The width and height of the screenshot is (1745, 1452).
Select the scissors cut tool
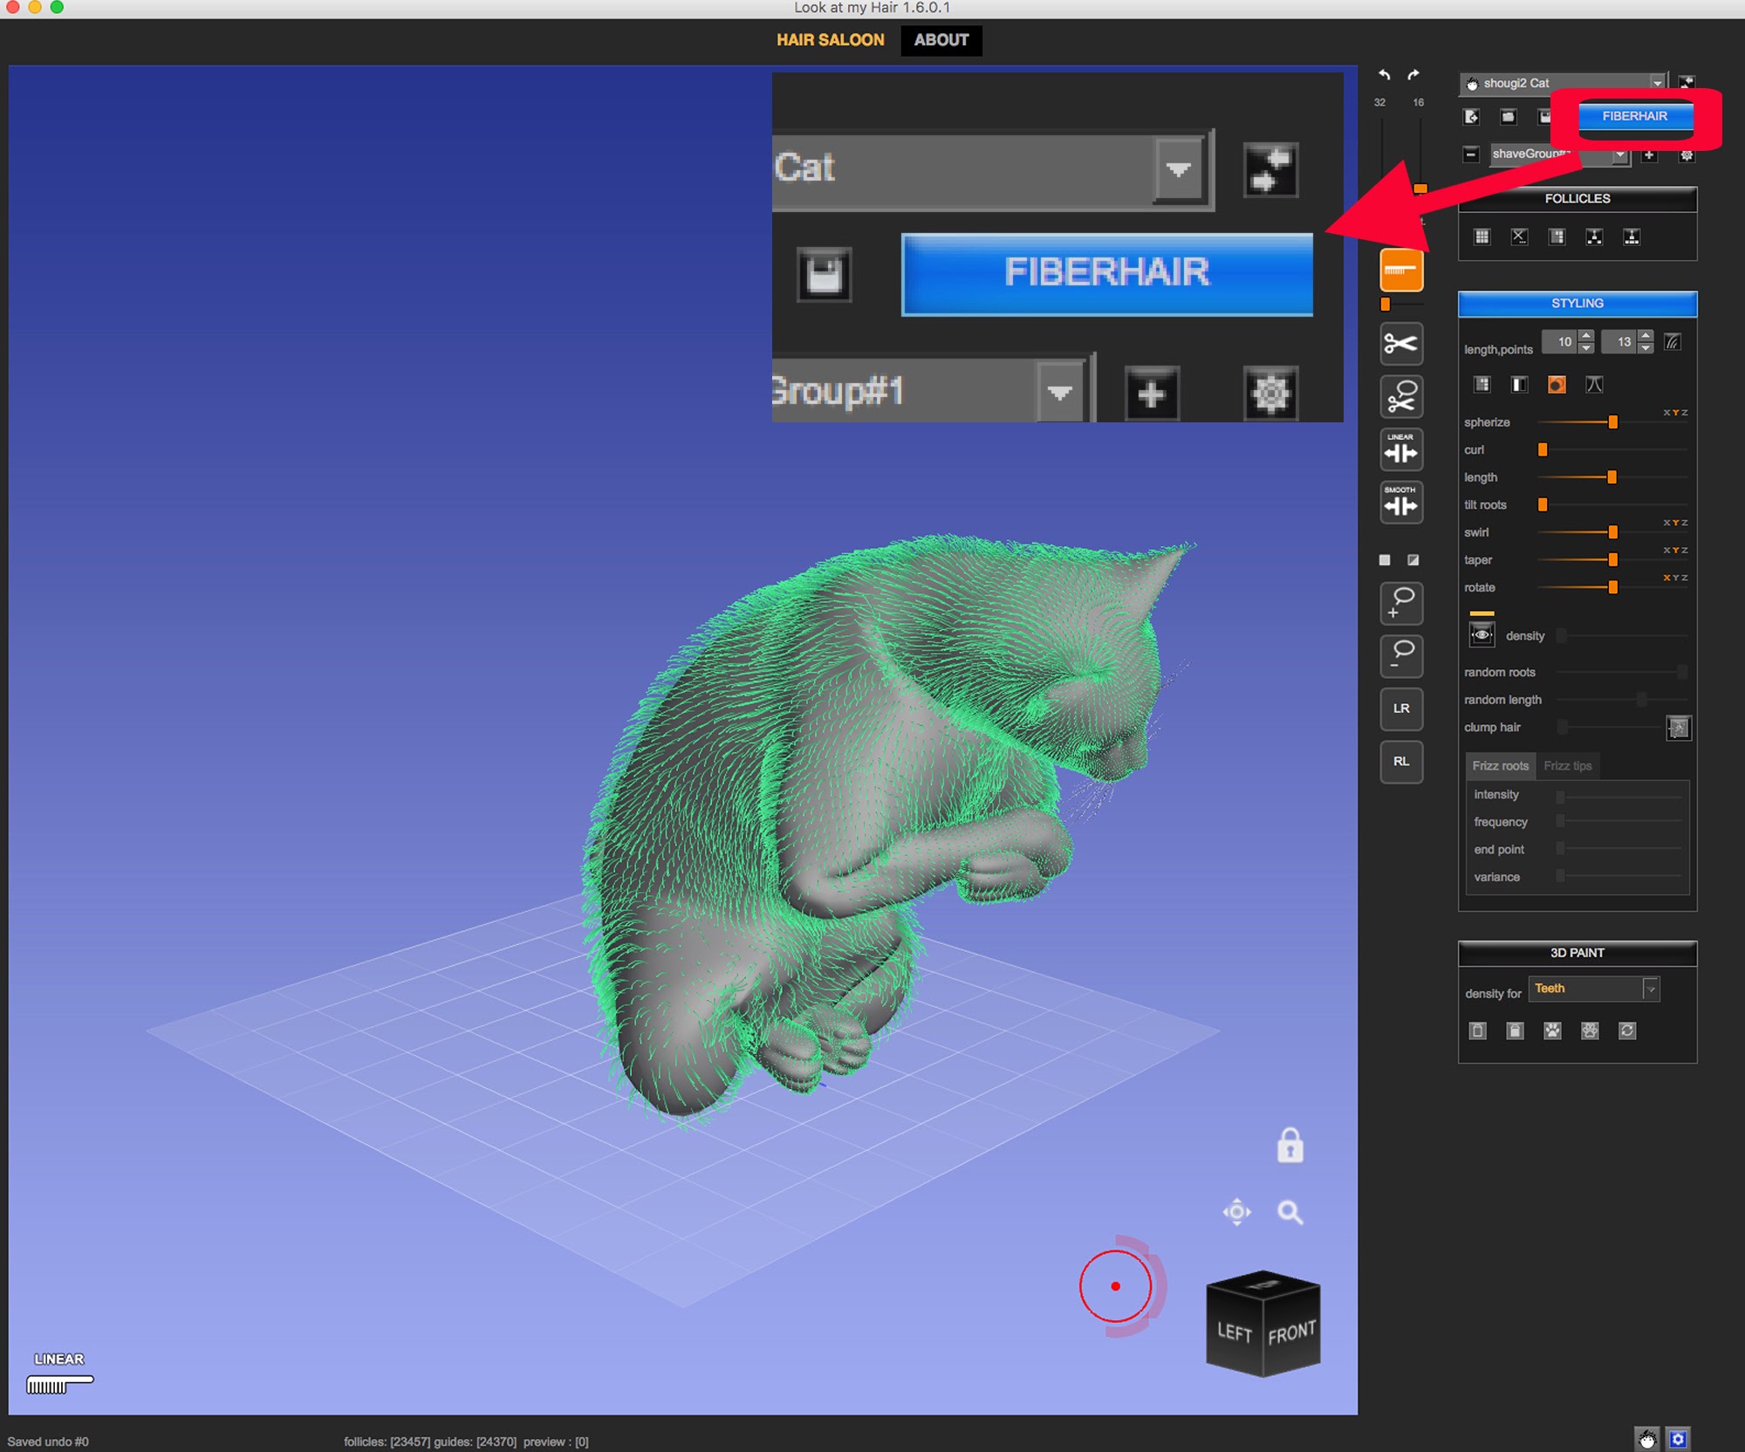[x=1400, y=344]
